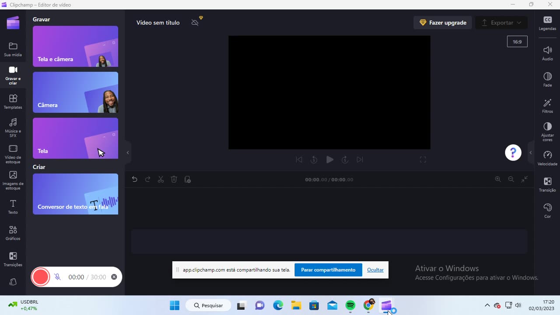Open the Áudio properties panel
Viewport: 560px width, 315px height.
pyautogui.click(x=547, y=53)
